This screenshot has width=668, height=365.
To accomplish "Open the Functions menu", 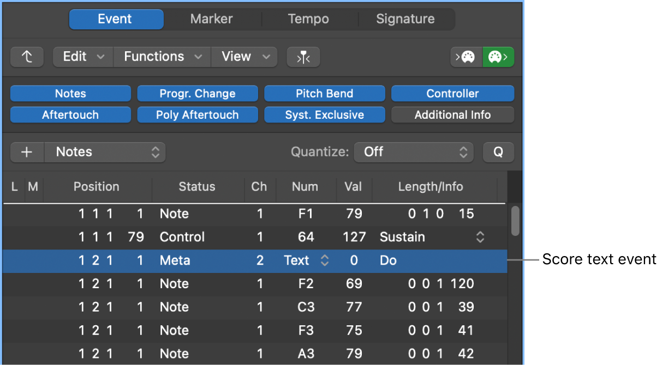I will (161, 56).
